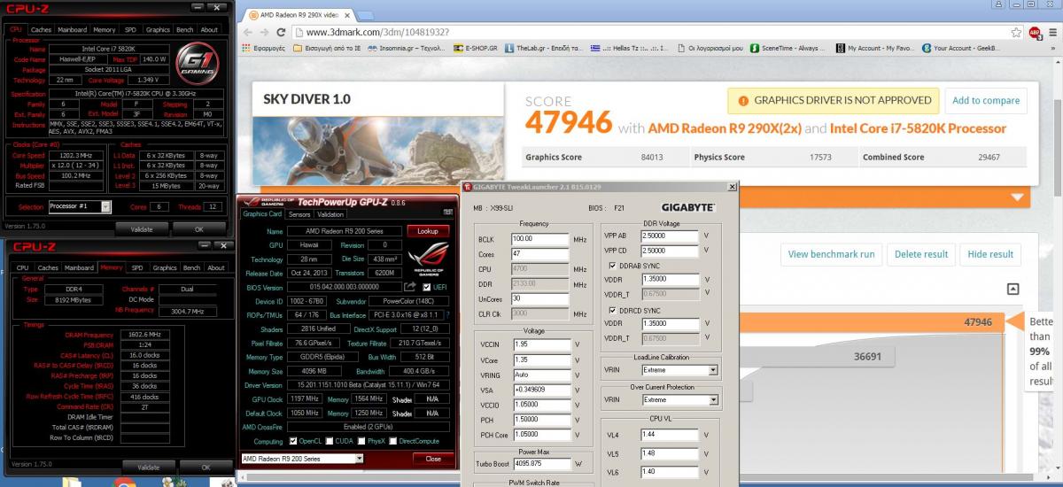The height and width of the screenshot is (487, 1063).
Task: Open Bench tab in top CPU-Z window
Action: pos(184,29)
